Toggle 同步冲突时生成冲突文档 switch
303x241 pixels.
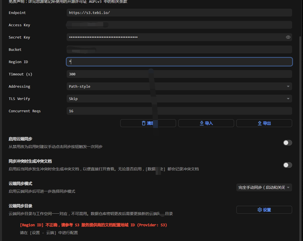(x=287, y=165)
